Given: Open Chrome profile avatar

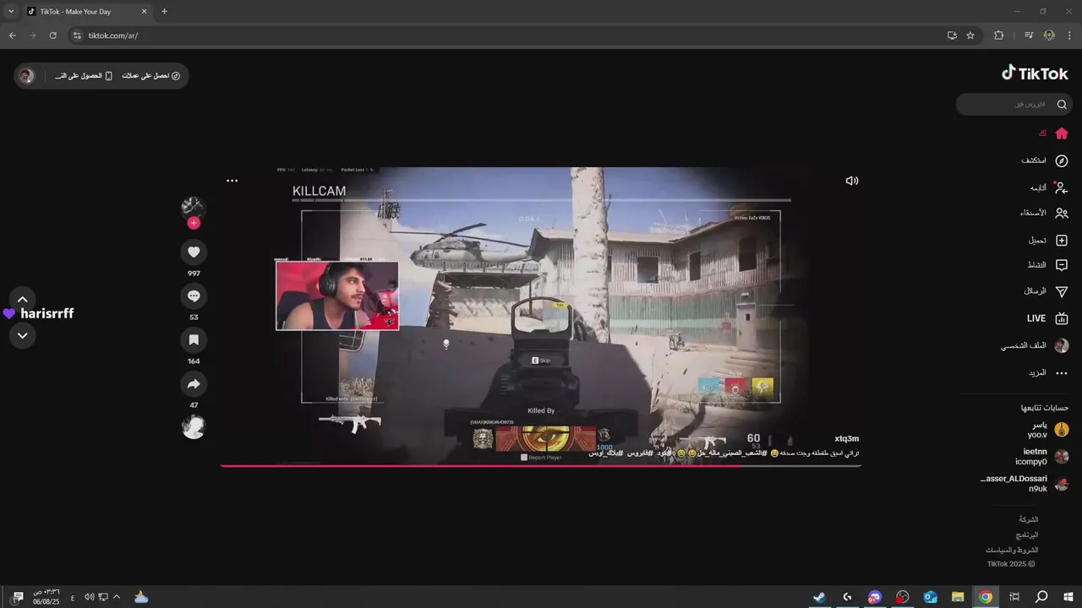Looking at the screenshot, I should 1049,35.
